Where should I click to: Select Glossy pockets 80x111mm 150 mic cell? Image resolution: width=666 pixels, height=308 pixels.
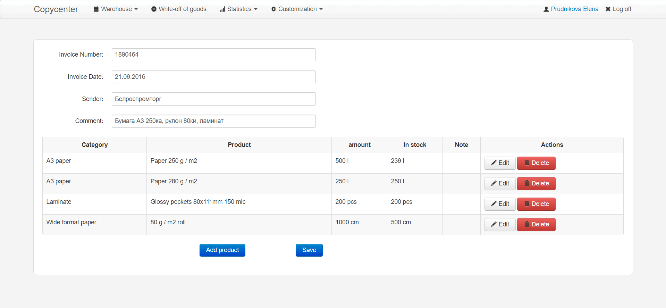point(239,204)
